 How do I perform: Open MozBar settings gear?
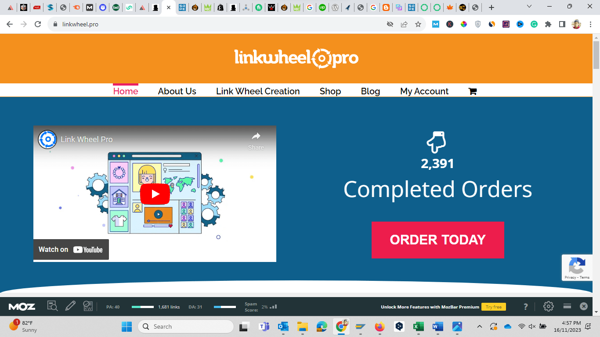[x=548, y=306]
